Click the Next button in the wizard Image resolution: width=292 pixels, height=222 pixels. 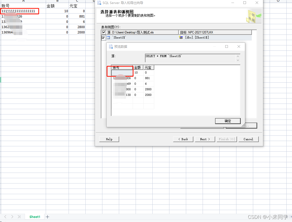coord(205,139)
